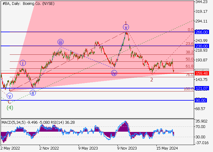Select the red 159.48 price label

tap(201, 74)
